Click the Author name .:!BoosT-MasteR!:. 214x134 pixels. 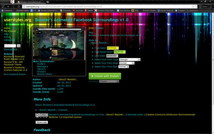point(67,79)
